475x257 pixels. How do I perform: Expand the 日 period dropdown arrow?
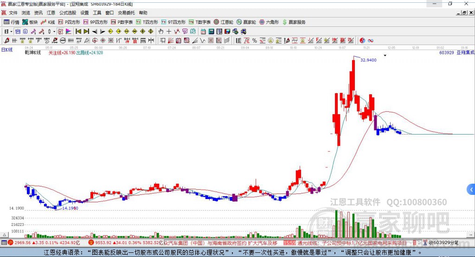pos(11,32)
